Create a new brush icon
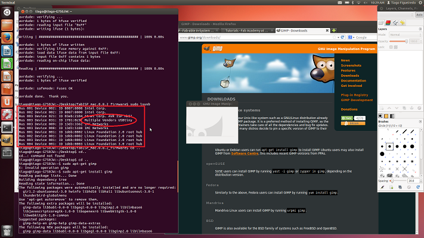The image size is (424, 238). [391, 187]
